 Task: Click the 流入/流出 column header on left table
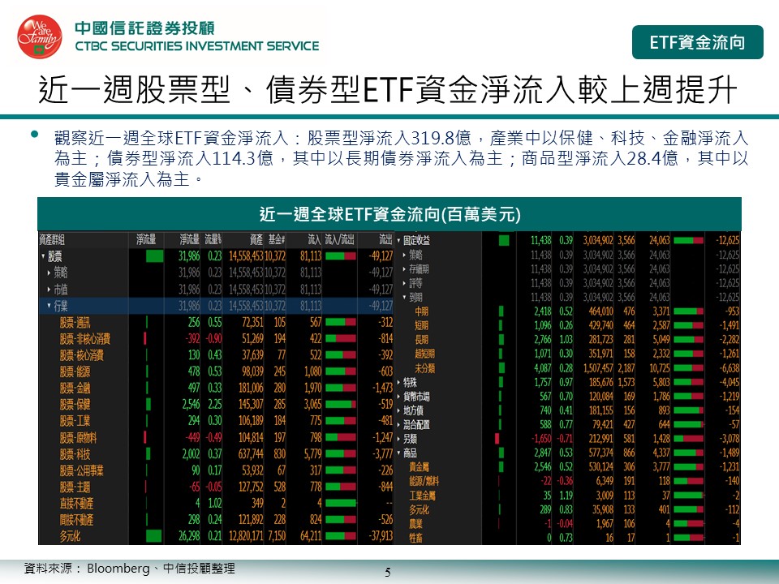coord(340,240)
